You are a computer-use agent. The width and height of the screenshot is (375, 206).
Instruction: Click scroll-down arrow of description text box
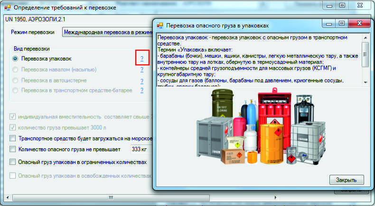[x=366, y=82]
